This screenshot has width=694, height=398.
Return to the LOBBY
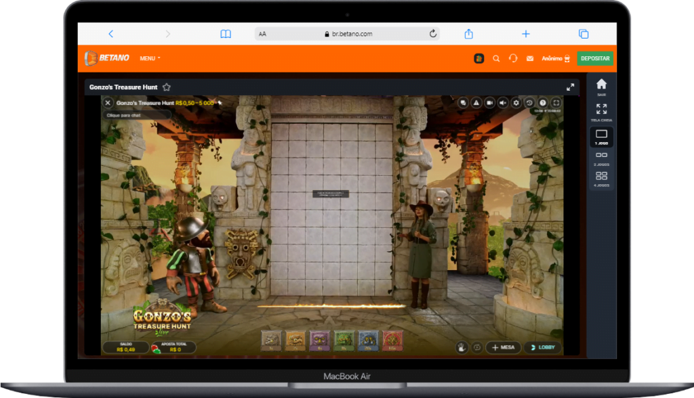click(x=543, y=348)
